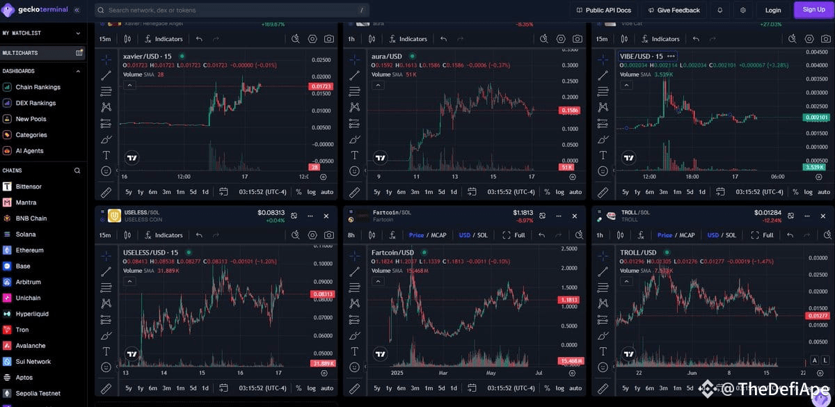The image size is (835, 407).
Task: Open go-to-date calendar in USELESS chart
Action: click(224, 388)
